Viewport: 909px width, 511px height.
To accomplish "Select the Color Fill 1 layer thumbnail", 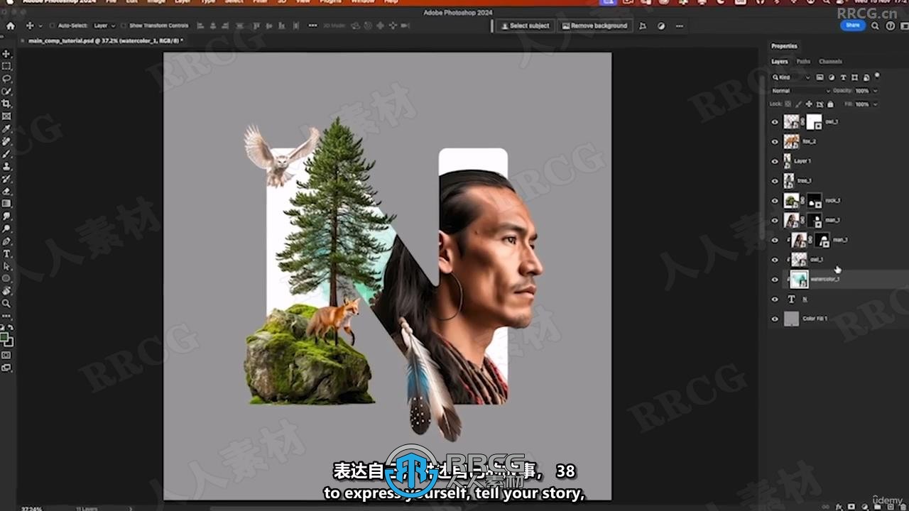I will click(x=791, y=319).
